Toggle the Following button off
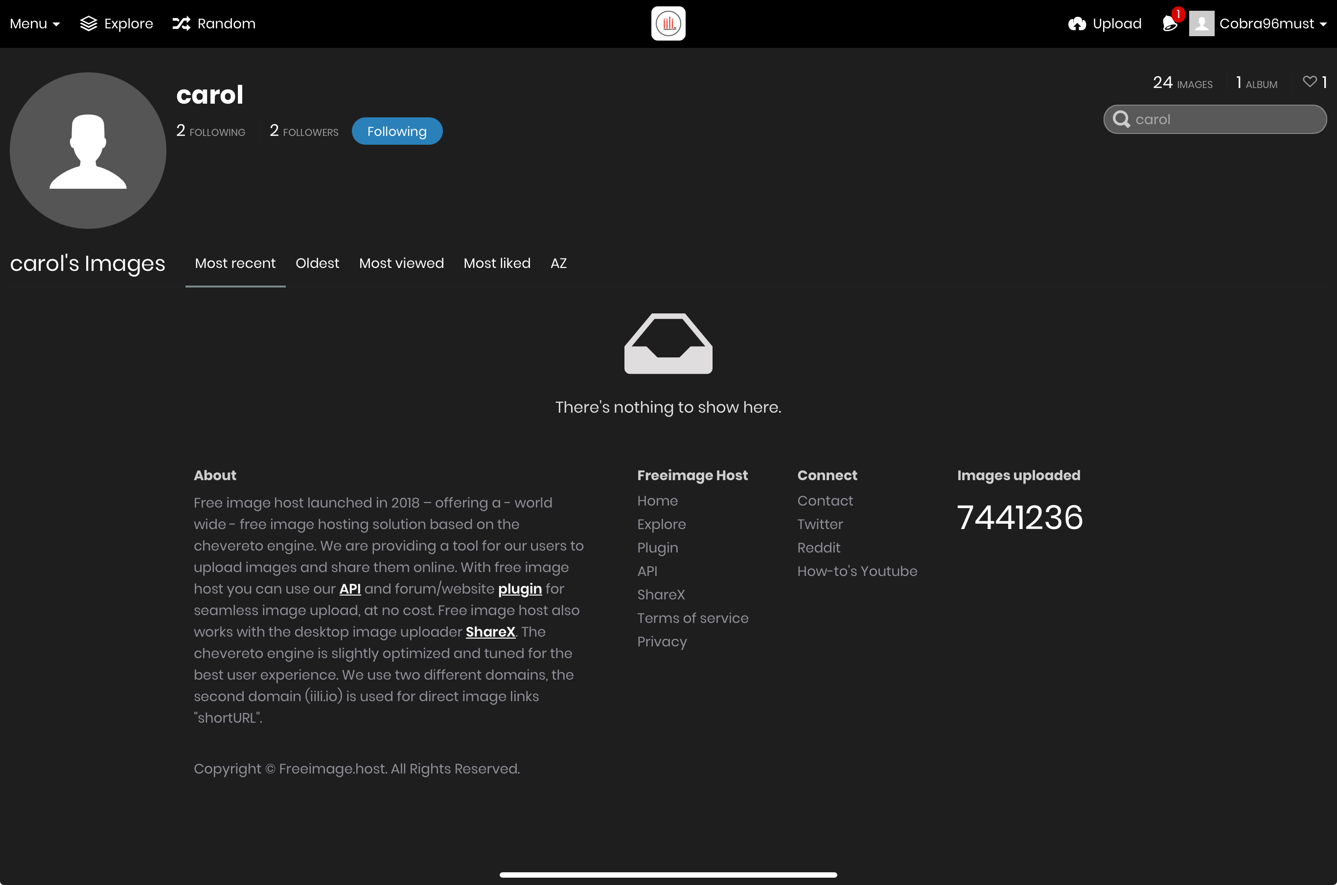This screenshot has width=1337, height=885. point(396,132)
